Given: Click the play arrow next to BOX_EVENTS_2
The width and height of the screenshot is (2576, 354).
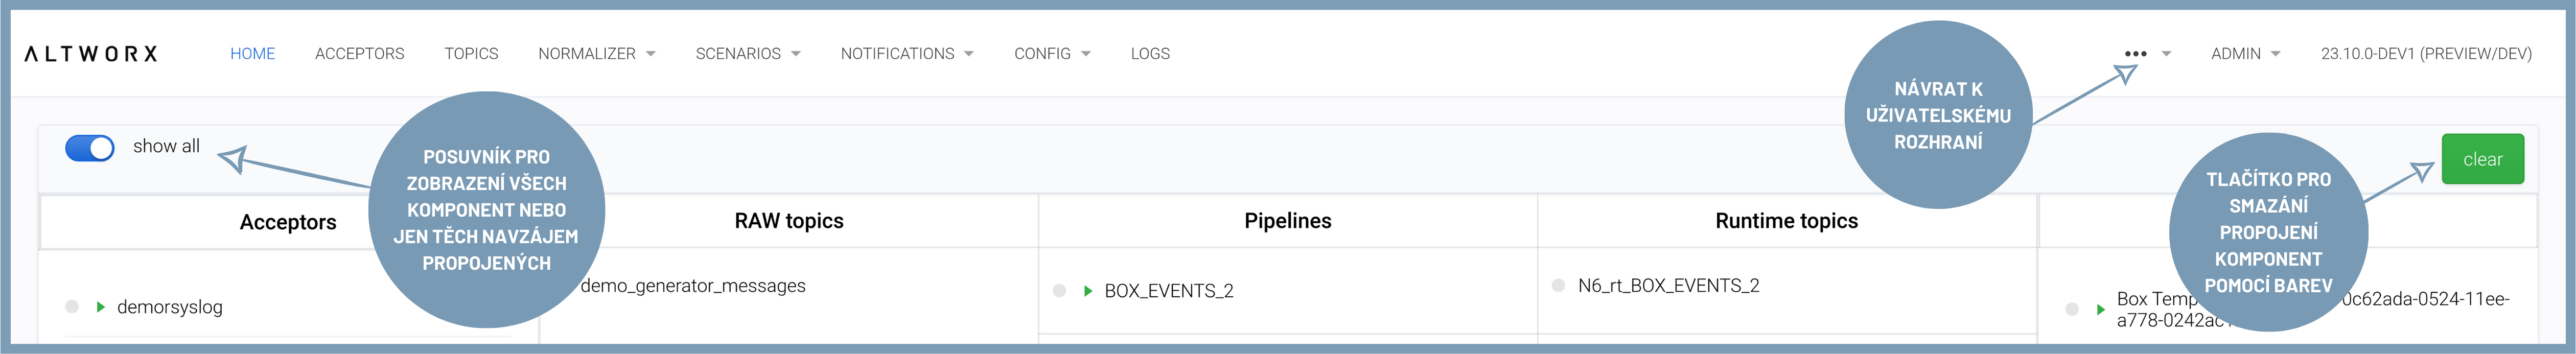Looking at the screenshot, I should 1088,291.
